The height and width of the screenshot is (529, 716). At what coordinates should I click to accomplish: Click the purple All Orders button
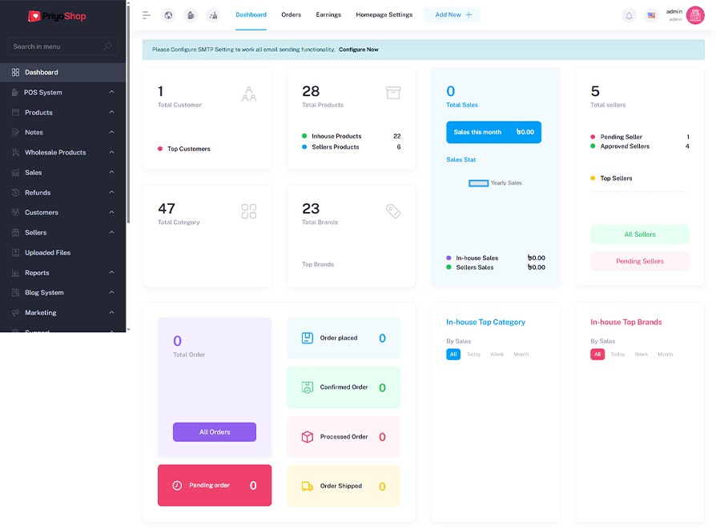coord(214,432)
